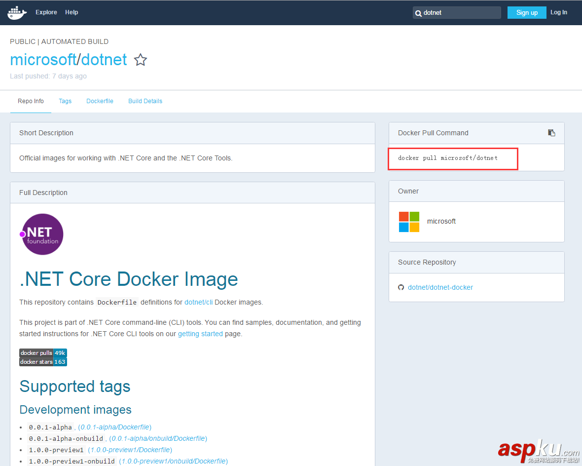Open the Explore menu item
582x466 pixels.
coord(46,12)
